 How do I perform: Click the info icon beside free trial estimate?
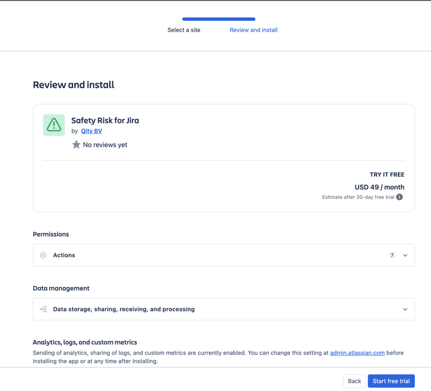click(400, 197)
